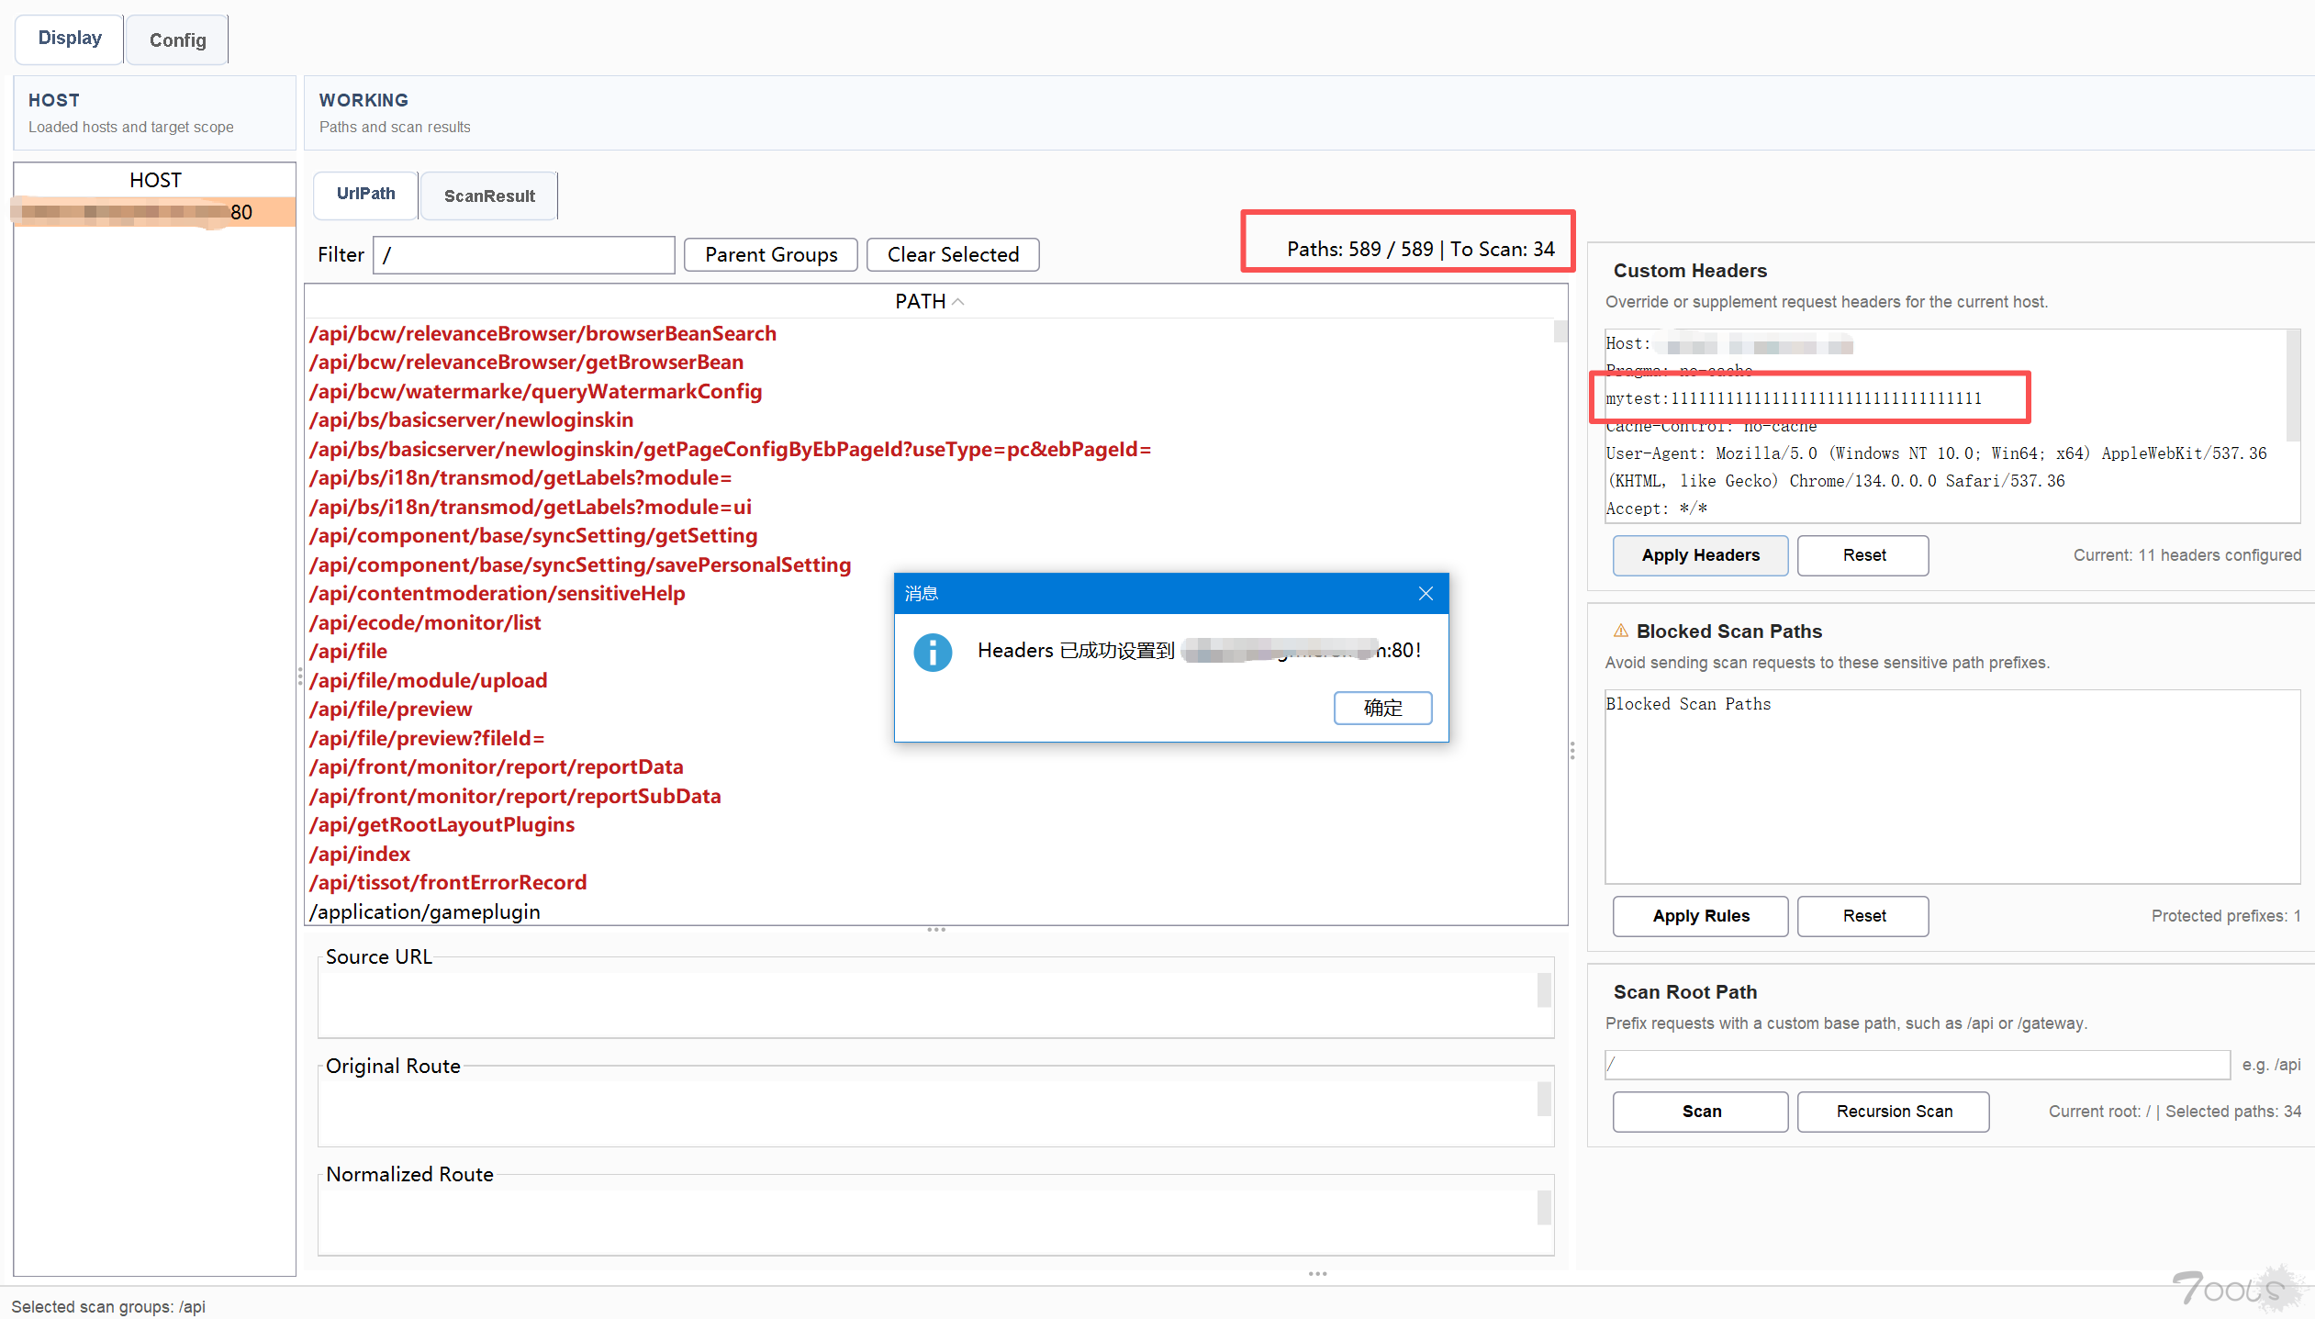The height and width of the screenshot is (1319, 2315).
Task: Click the Apply Headers button
Action: pyautogui.click(x=1700, y=555)
